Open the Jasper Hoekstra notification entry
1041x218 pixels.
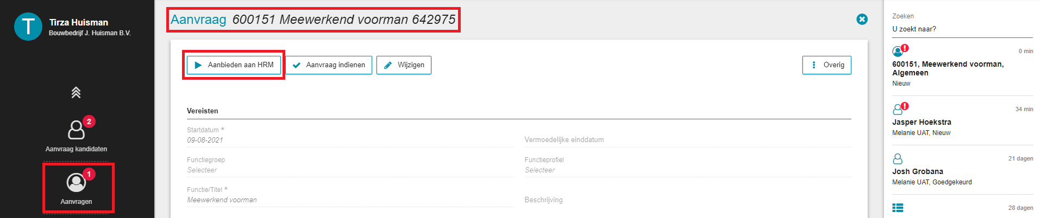pyautogui.click(x=962, y=121)
